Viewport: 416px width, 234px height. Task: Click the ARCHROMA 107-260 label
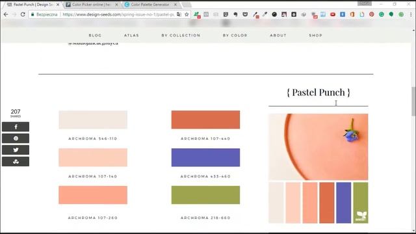pos(93,218)
